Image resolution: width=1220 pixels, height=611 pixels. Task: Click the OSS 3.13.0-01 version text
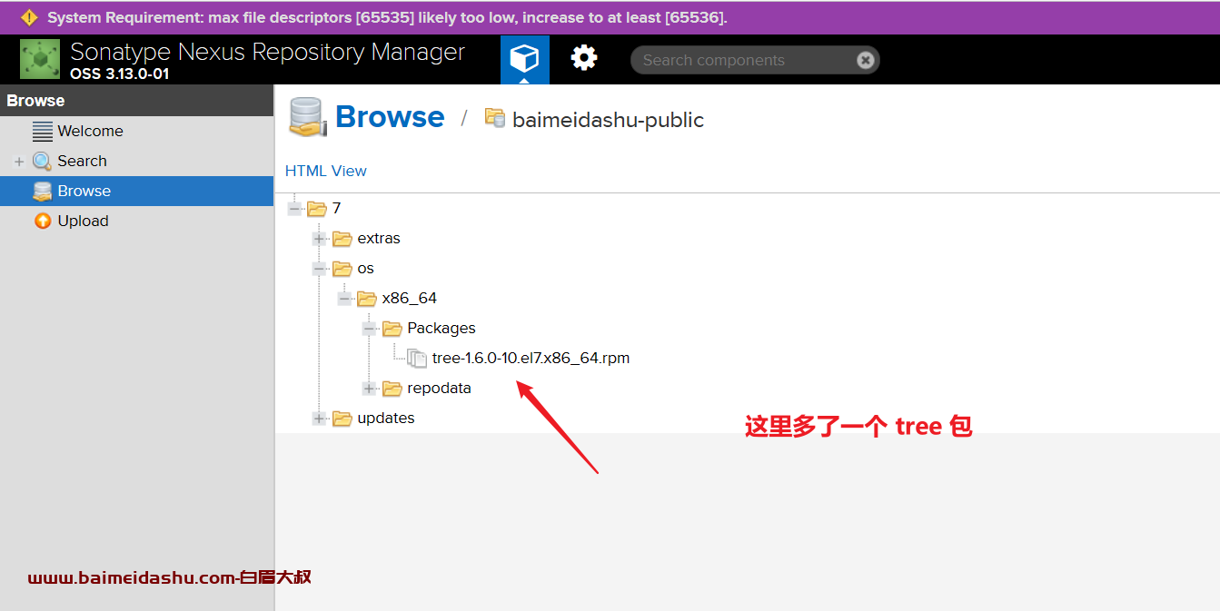[x=119, y=74]
